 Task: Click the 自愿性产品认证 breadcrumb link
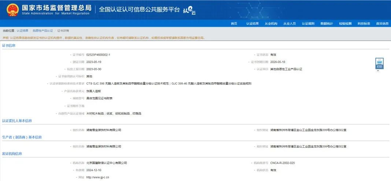pos(43,31)
